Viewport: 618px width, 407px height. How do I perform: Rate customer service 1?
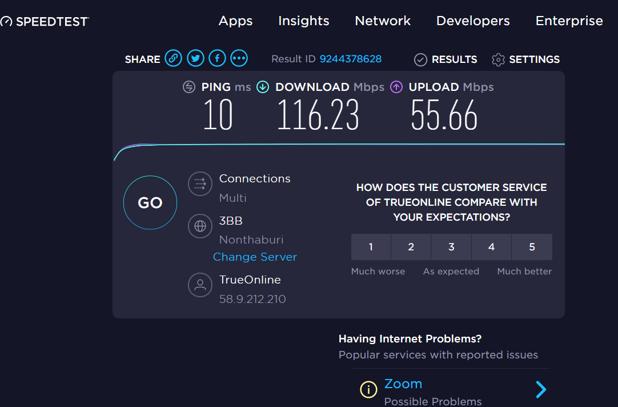[371, 247]
